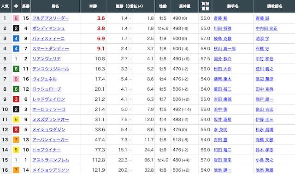The width and height of the screenshot is (295, 174).
Task: View trainer 小島 茂之 profile
Action: [264, 161]
